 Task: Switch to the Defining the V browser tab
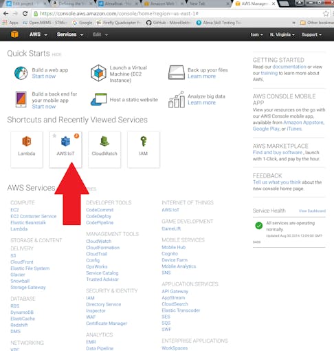point(71,3)
